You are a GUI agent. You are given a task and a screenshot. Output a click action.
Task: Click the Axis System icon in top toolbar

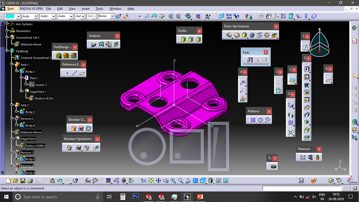click(x=276, y=16)
